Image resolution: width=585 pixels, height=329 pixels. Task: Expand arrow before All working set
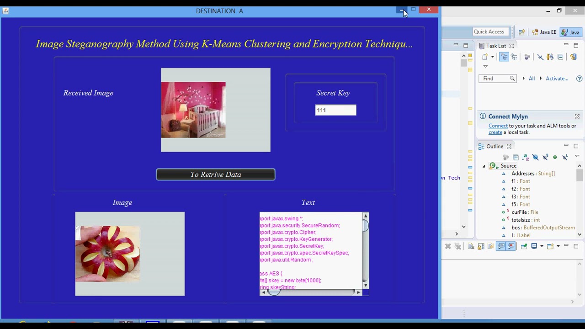[x=524, y=79]
